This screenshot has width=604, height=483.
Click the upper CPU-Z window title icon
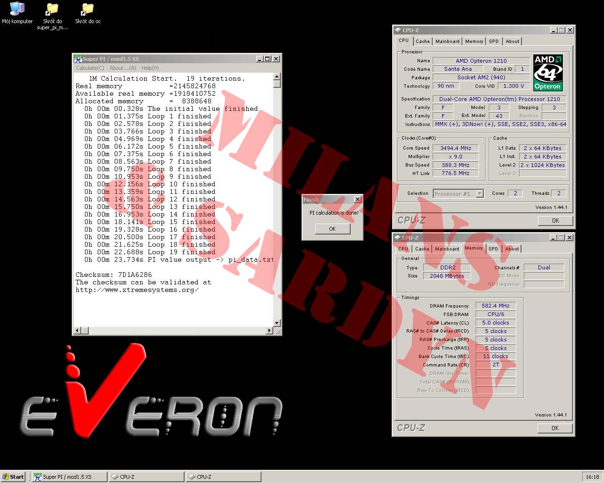[398, 30]
